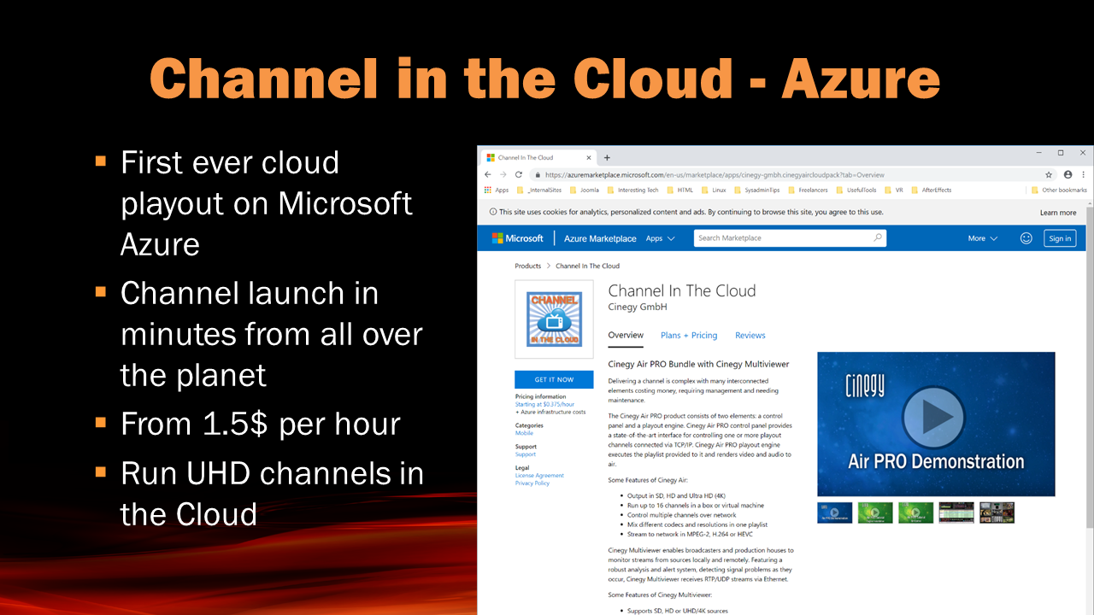Screen dimensions: 1094x615
Task: Open the HTML bookmark folder
Action: [x=679, y=190]
